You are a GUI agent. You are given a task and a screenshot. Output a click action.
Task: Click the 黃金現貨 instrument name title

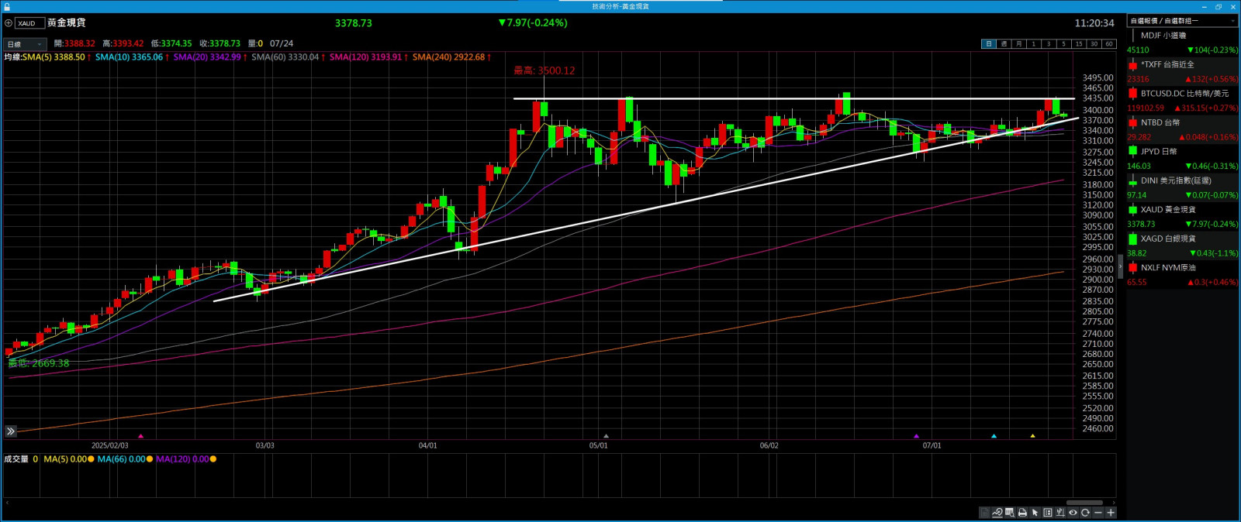click(67, 23)
